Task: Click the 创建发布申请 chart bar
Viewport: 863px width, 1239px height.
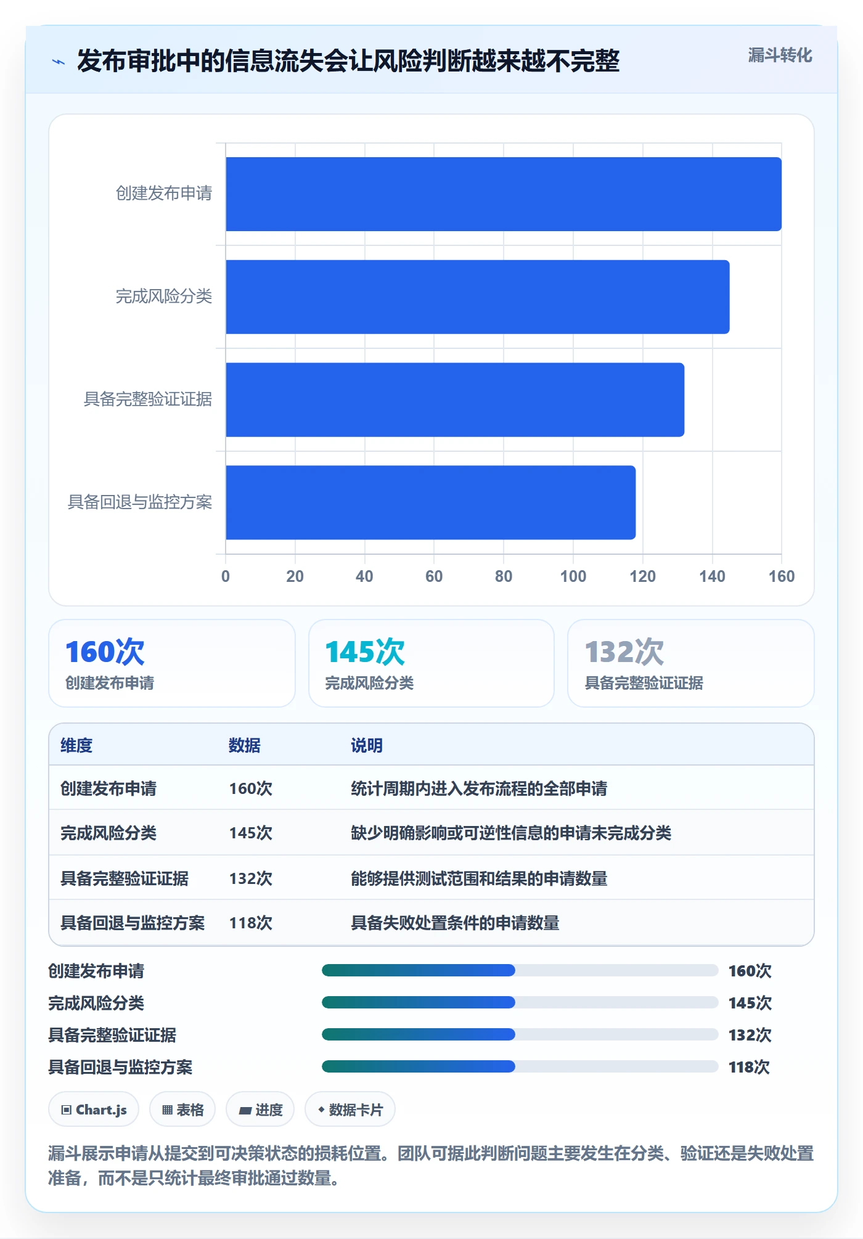Action: (x=504, y=194)
